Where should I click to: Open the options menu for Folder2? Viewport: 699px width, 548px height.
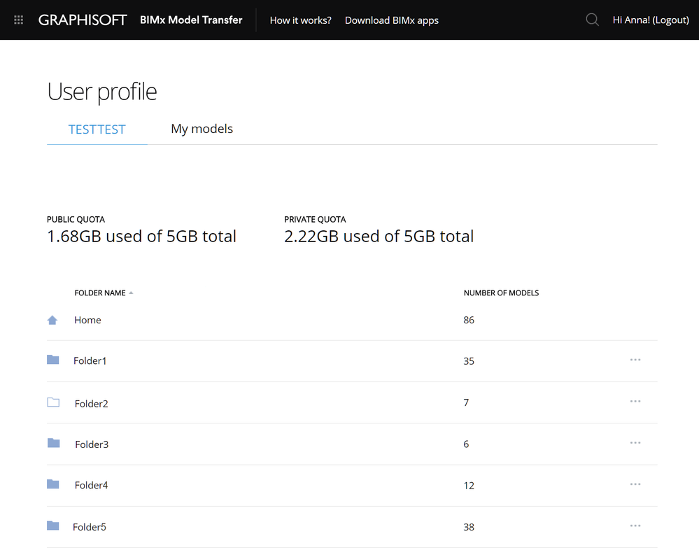pos(635,401)
